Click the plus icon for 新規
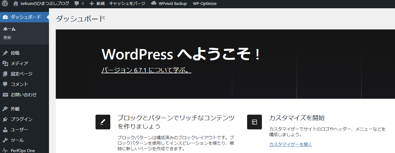395x153 pixels. click(x=92, y=4)
